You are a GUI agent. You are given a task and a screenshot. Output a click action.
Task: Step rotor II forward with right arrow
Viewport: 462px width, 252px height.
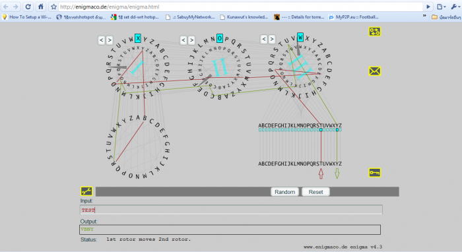point(191,40)
